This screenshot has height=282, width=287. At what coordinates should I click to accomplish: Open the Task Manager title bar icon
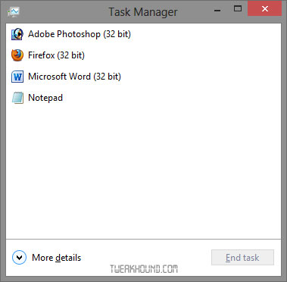click(14, 11)
